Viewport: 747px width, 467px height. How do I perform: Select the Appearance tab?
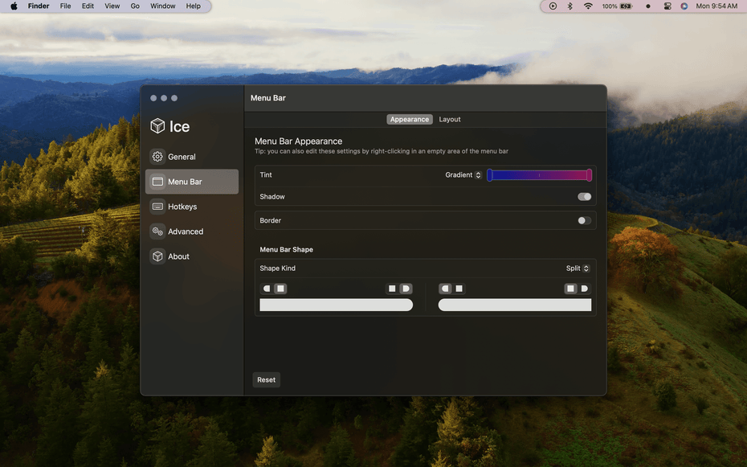410,120
